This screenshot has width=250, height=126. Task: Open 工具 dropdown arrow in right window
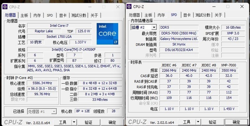coord(198,122)
